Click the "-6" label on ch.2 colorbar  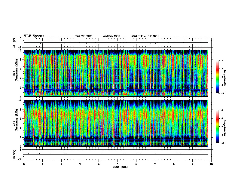[222, 110]
